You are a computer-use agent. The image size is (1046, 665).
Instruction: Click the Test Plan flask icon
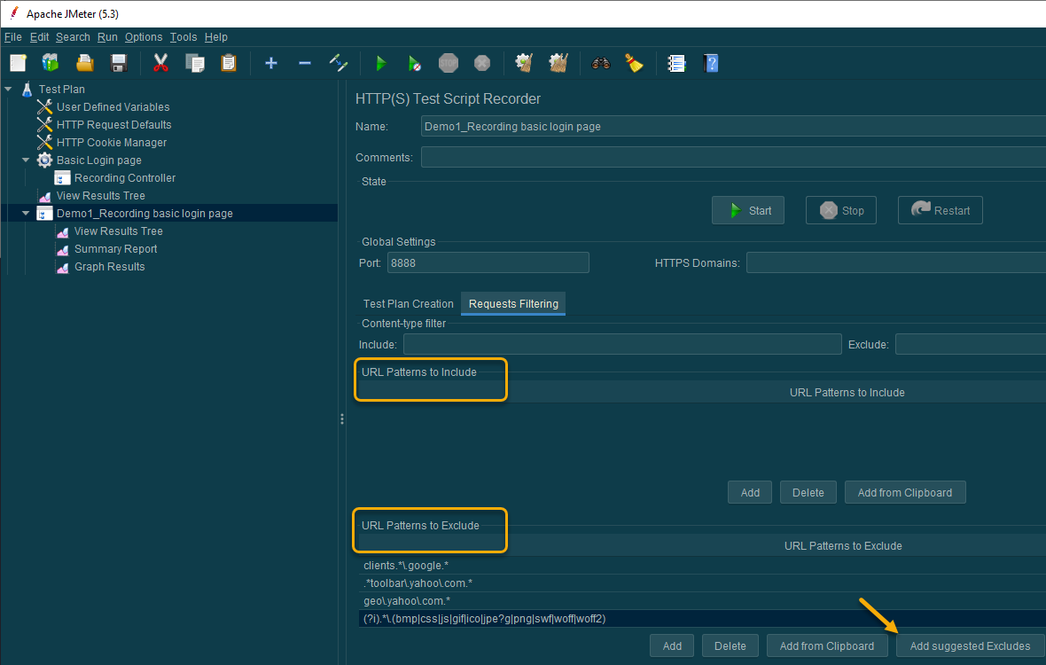click(x=27, y=90)
